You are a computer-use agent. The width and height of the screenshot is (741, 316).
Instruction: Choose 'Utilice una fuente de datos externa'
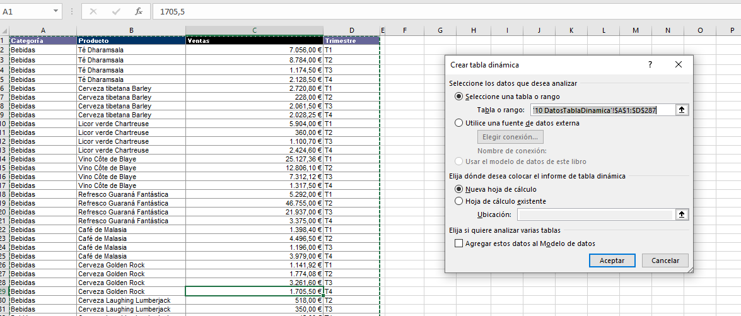(458, 123)
